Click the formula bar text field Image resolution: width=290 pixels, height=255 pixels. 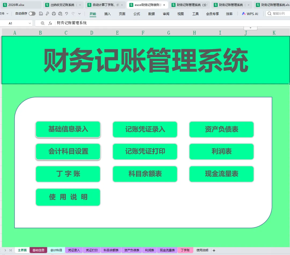click(x=172, y=23)
